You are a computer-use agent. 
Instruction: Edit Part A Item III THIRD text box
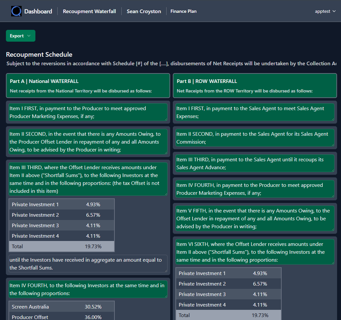[x=88, y=179]
